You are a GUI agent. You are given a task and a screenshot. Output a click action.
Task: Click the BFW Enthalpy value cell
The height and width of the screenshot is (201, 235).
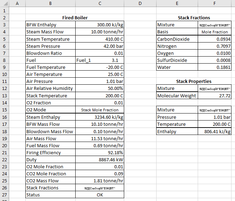coord(100,25)
